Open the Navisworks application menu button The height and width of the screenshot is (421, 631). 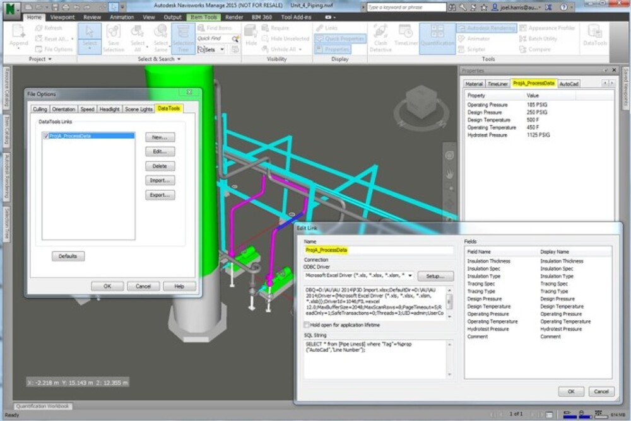(11, 8)
